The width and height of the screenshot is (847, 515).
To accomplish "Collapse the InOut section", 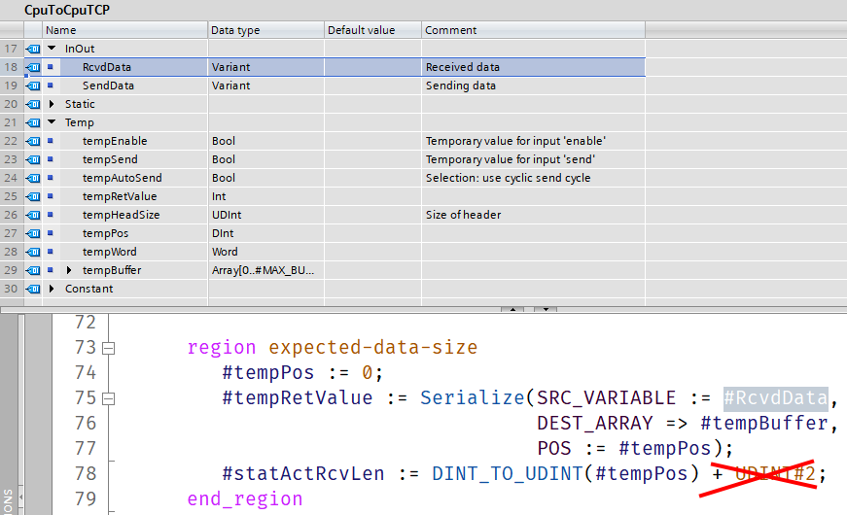I will (52, 49).
